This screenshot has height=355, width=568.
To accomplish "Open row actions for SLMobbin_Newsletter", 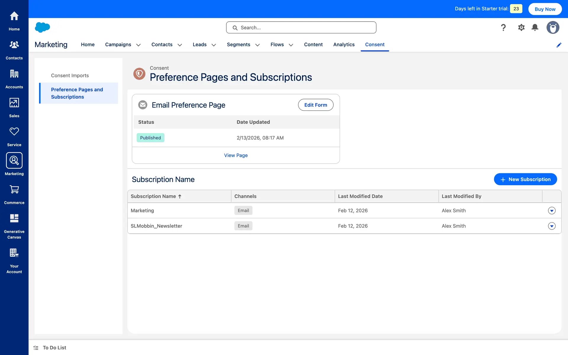I will tap(551, 226).
